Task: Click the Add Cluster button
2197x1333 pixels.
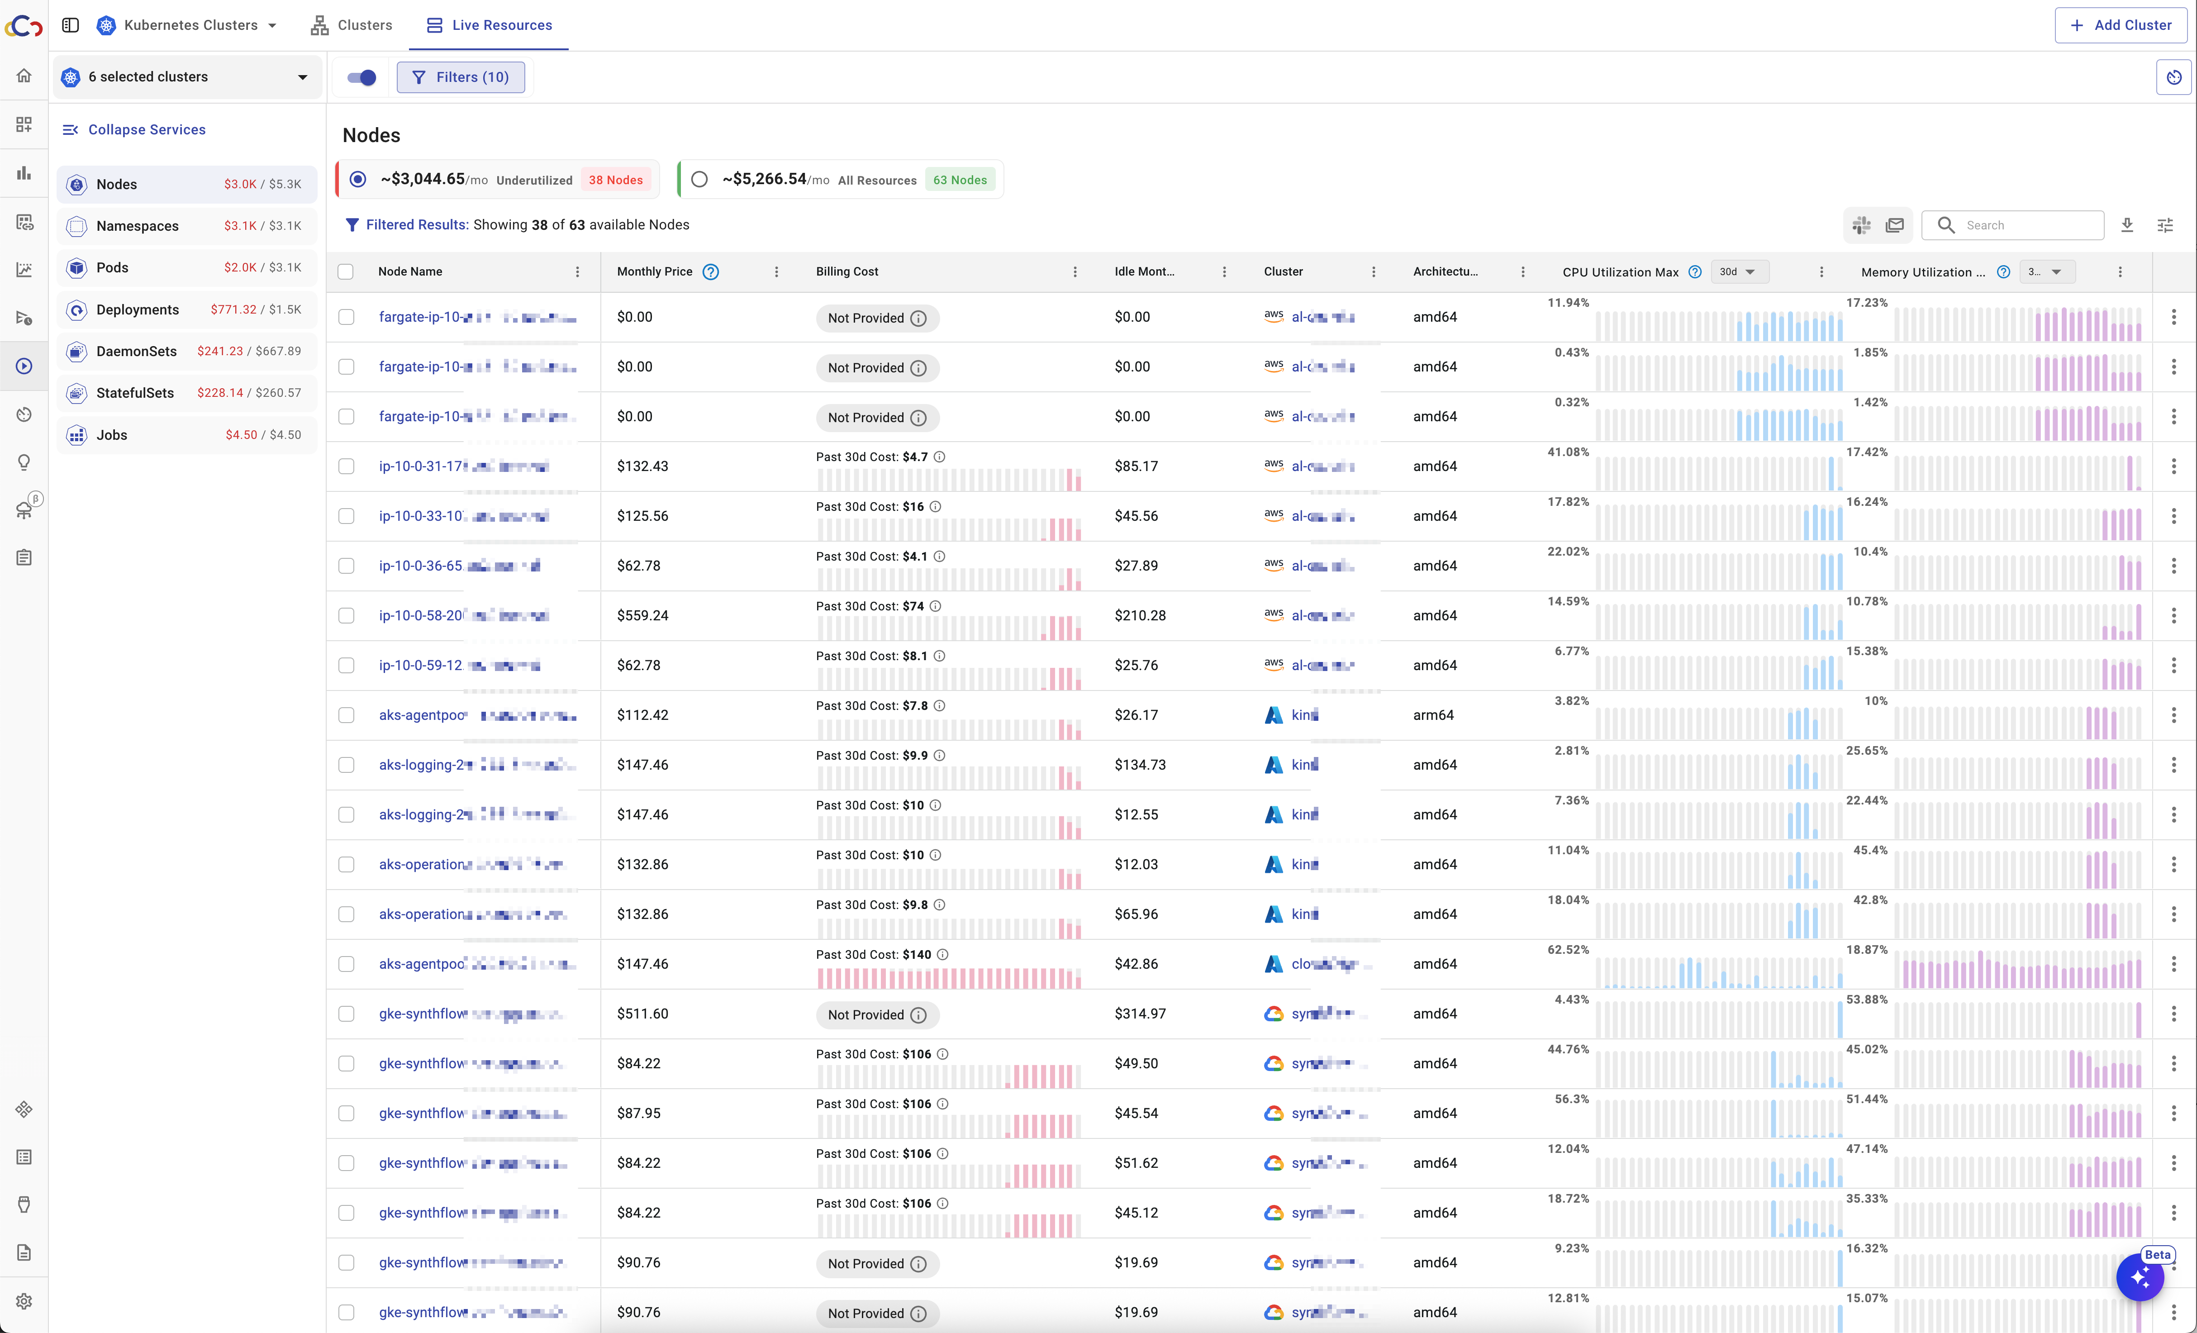Action: 2121,25
